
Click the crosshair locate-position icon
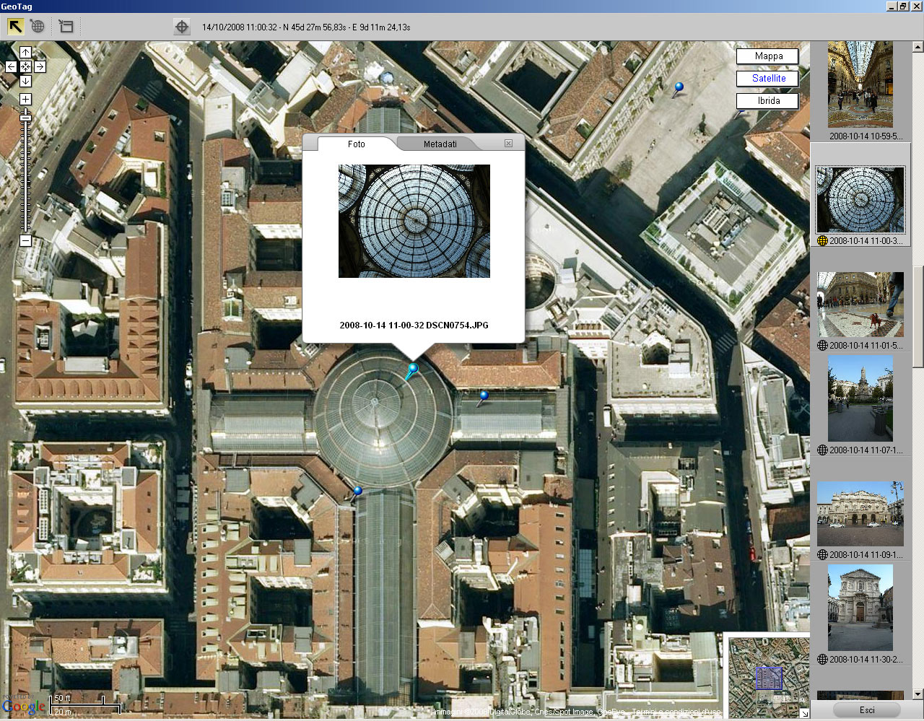point(182,27)
